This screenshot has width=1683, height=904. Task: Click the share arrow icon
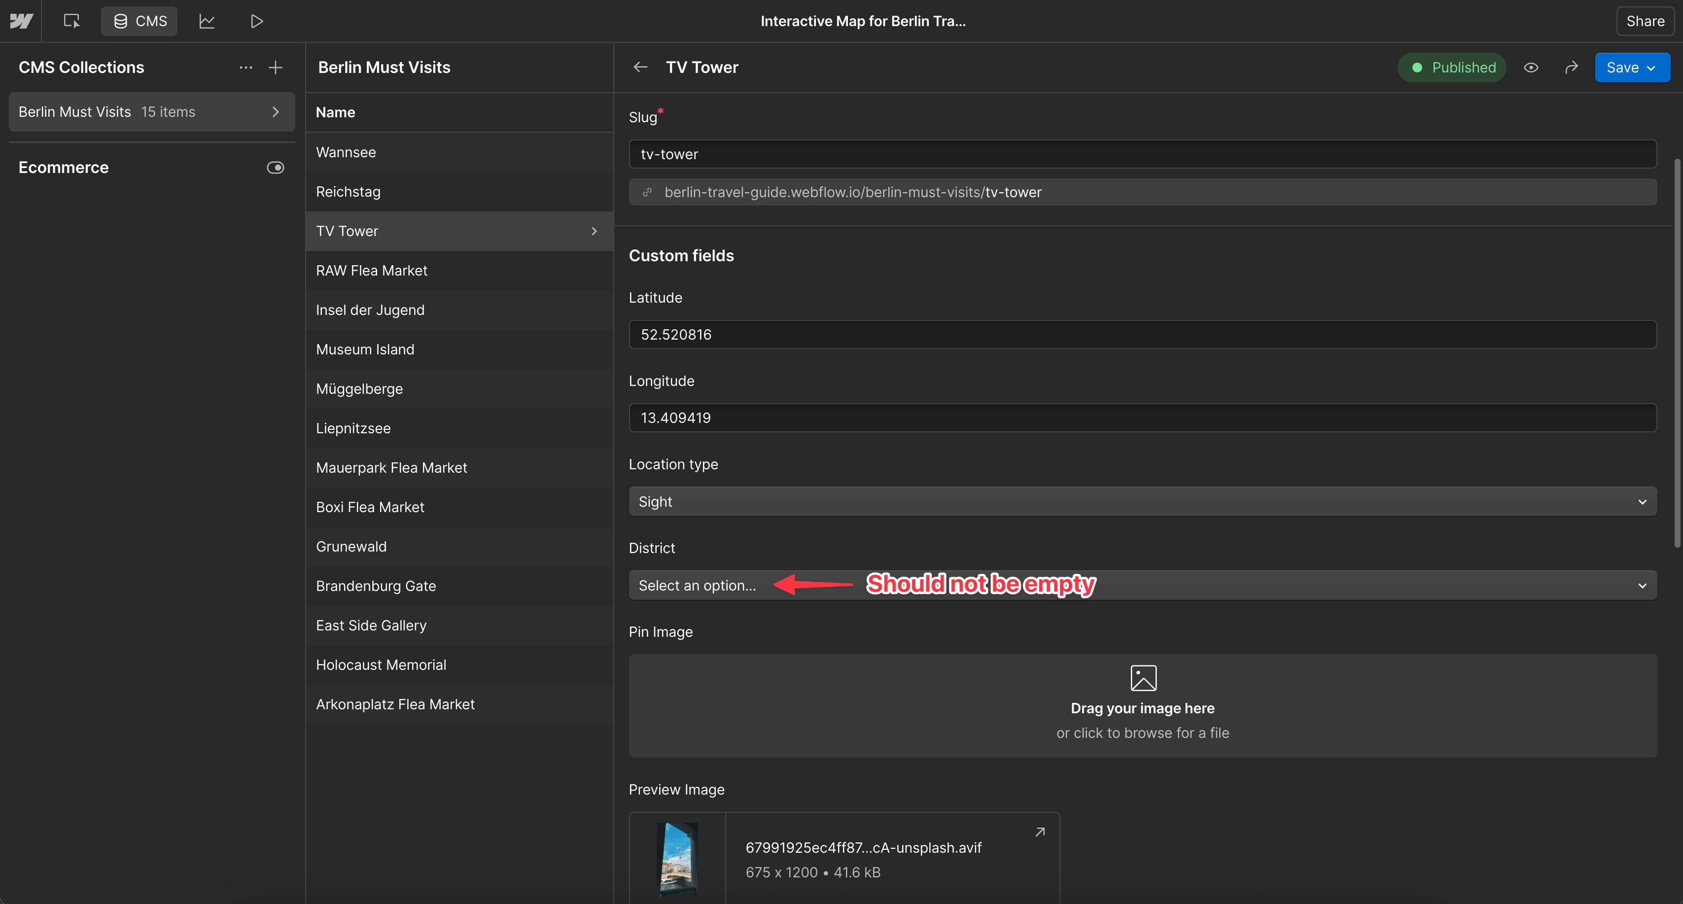tap(1571, 67)
